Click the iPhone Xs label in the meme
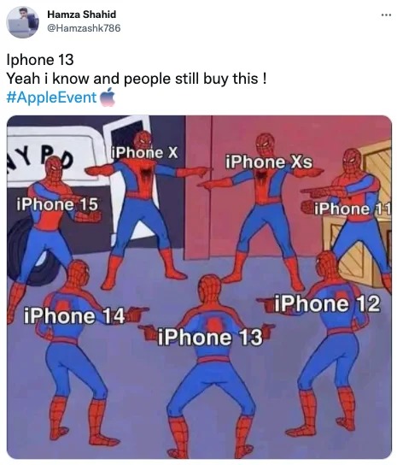 pos(269,162)
